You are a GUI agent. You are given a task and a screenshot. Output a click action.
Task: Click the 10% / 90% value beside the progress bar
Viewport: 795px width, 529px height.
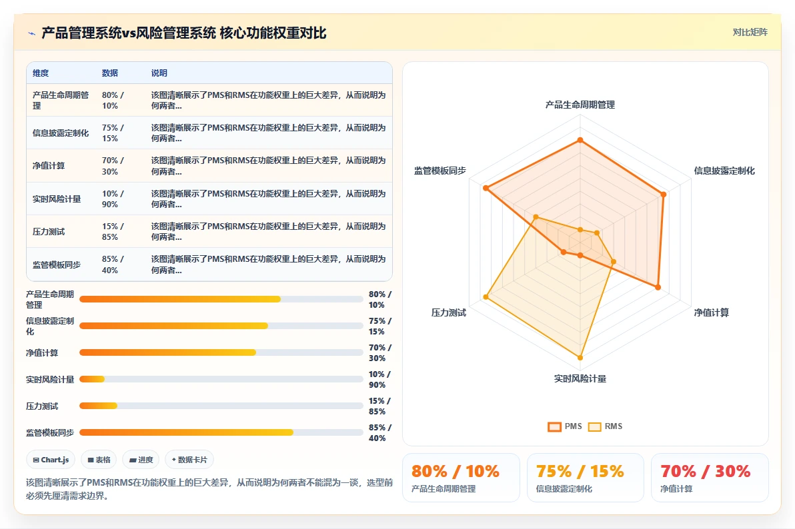coord(379,380)
